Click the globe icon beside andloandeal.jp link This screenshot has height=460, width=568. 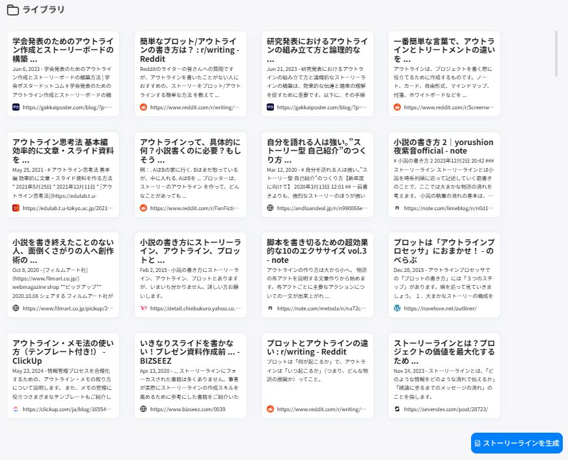271,208
